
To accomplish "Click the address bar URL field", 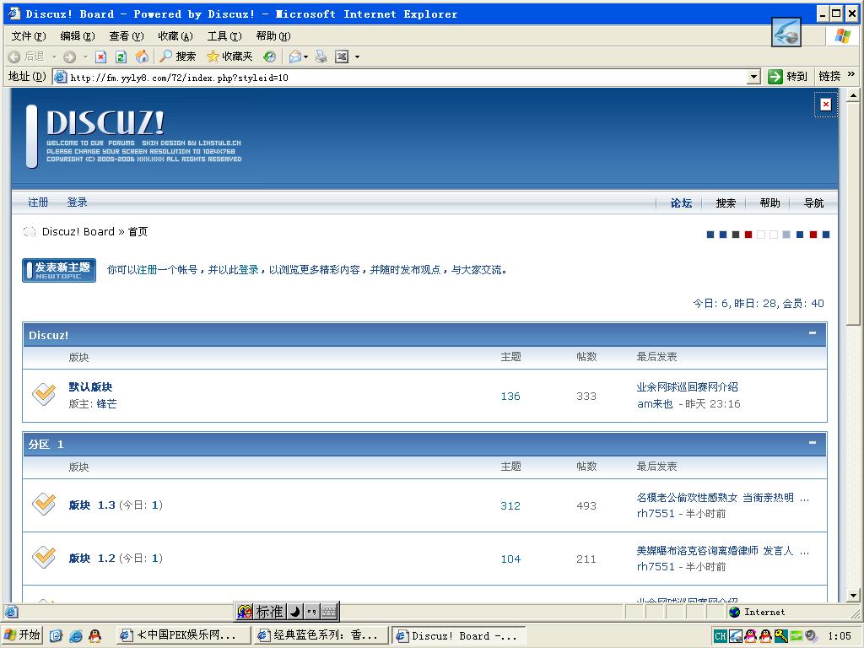I will [407, 77].
